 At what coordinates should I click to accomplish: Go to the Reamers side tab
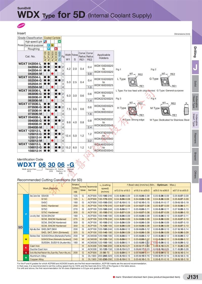pyautogui.click(x=195, y=138)
